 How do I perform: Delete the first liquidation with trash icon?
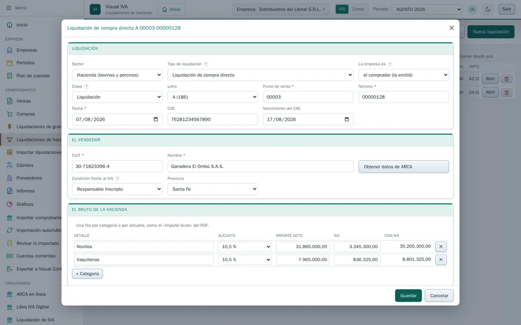coord(506,79)
